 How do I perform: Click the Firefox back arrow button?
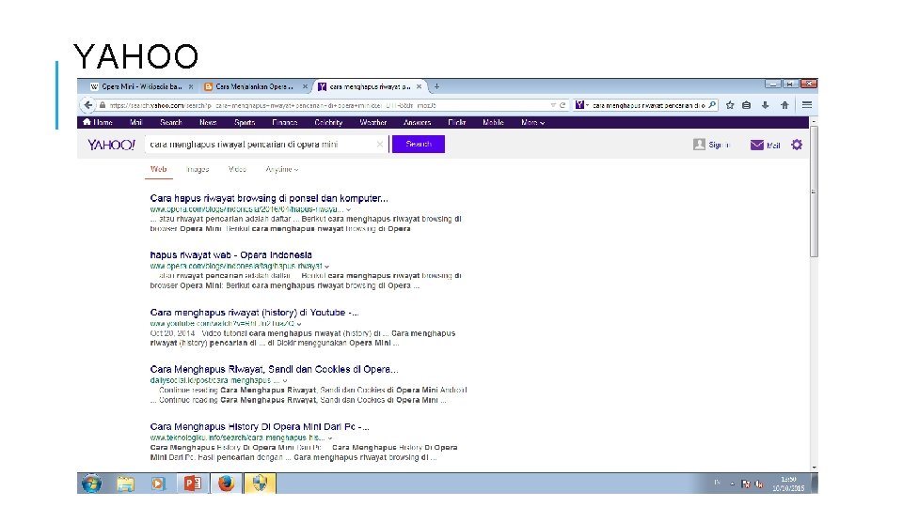pyautogui.click(x=87, y=105)
